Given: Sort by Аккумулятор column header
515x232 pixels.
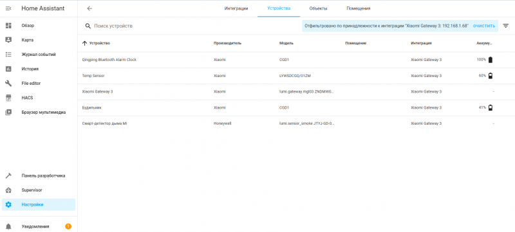Looking at the screenshot, I should coord(485,43).
